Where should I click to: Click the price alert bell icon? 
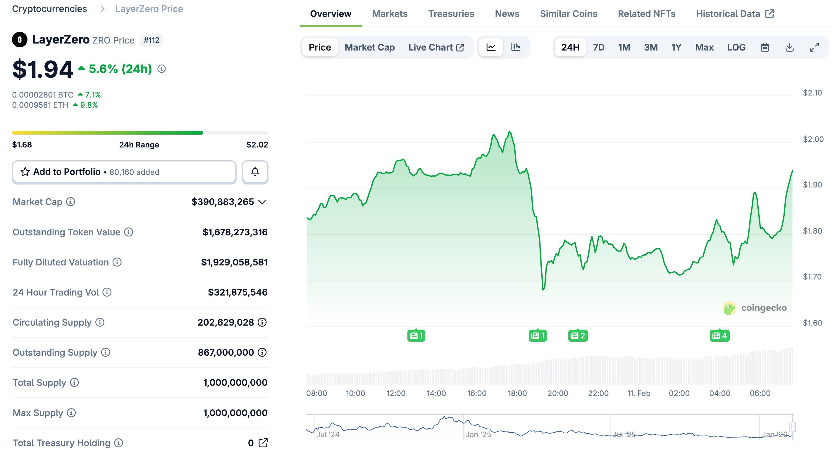(x=255, y=172)
